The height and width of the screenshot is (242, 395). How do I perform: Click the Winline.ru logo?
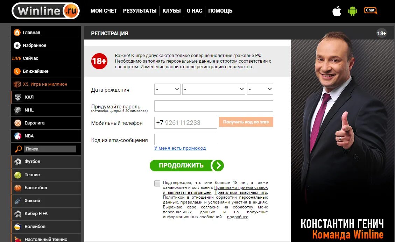[x=45, y=11]
